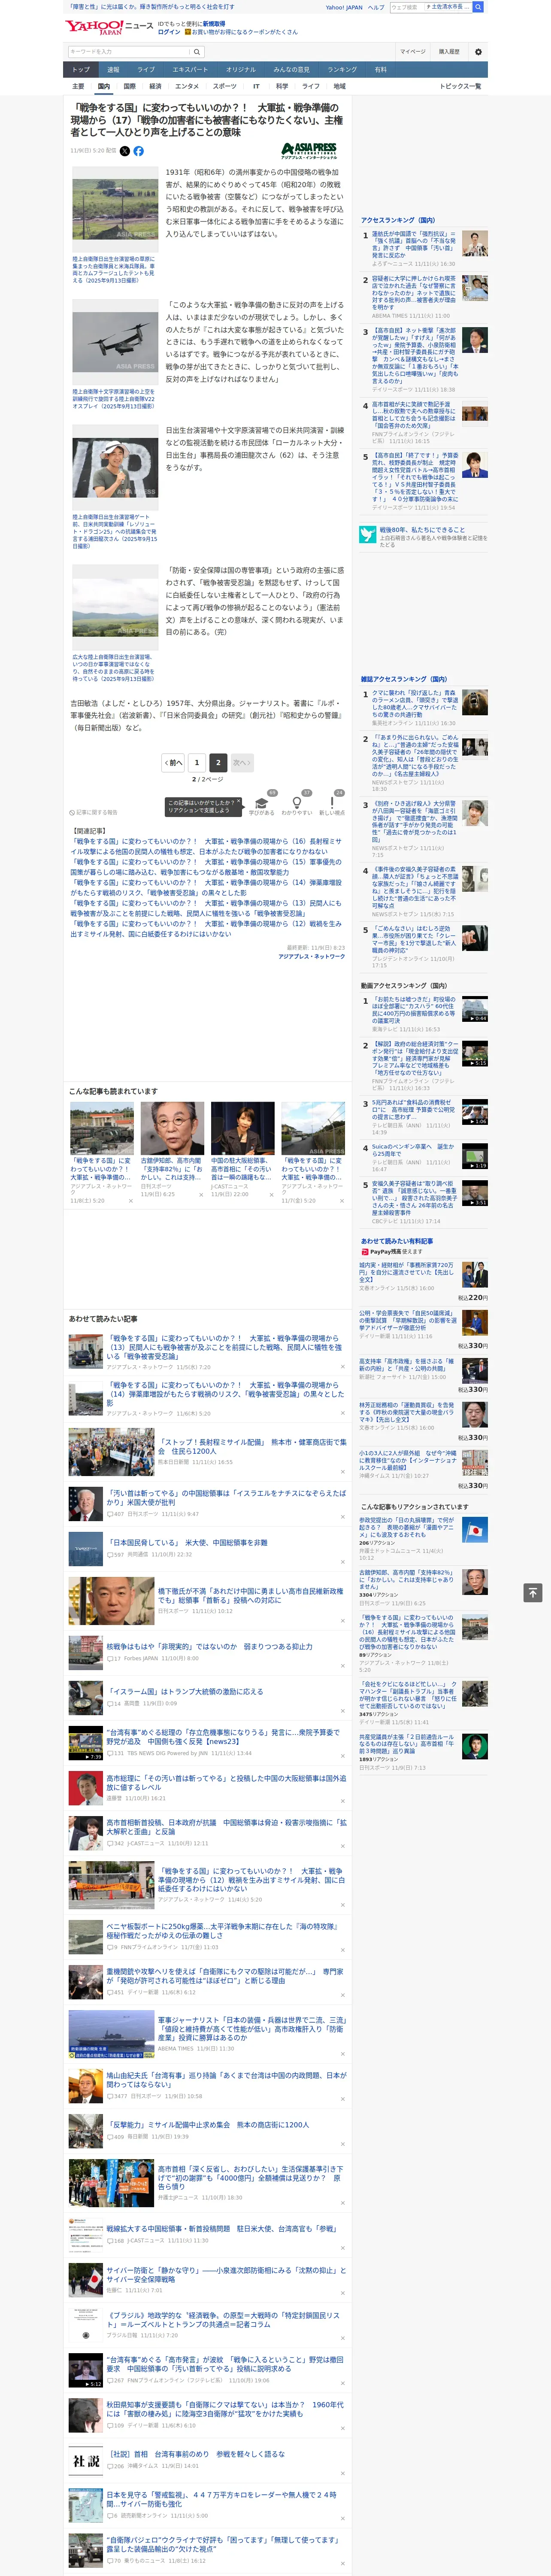Screen dimensions: 551x2576
Task: Open the 戦後80年 topic banner icon
Action: pos(368,535)
